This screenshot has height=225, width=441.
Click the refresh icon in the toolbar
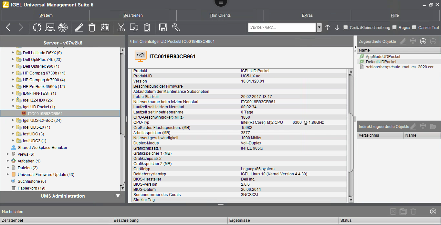click(x=37, y=27)
